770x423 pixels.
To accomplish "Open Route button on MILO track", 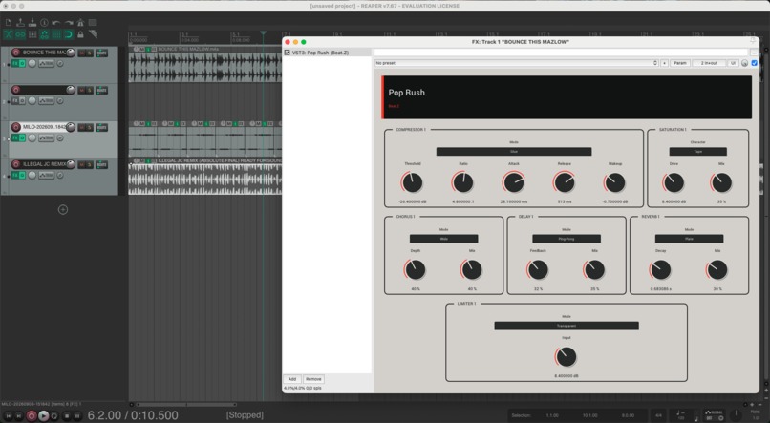I will 101,127.
